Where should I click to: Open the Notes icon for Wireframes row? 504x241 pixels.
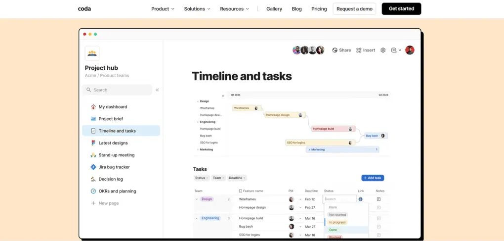pos(378,199)
